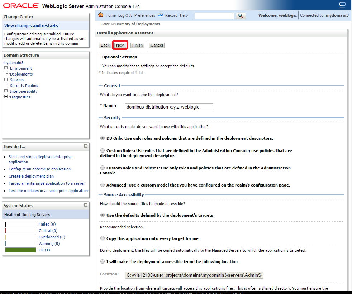
Task: Click the Oracle logo
Action: (x=21, y=6)
